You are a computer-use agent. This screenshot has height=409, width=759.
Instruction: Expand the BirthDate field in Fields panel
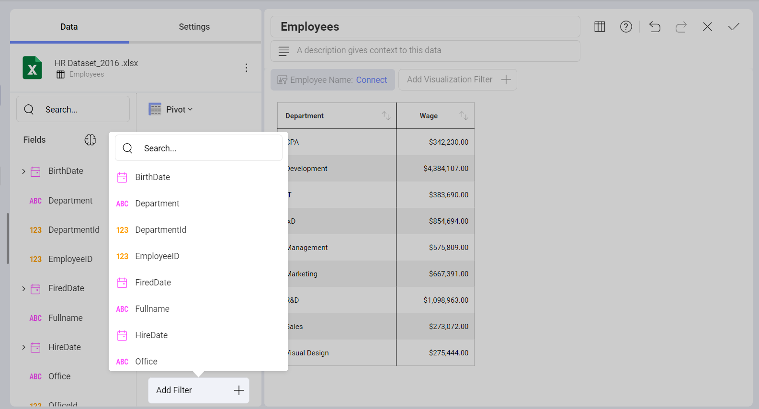point(23,171)
